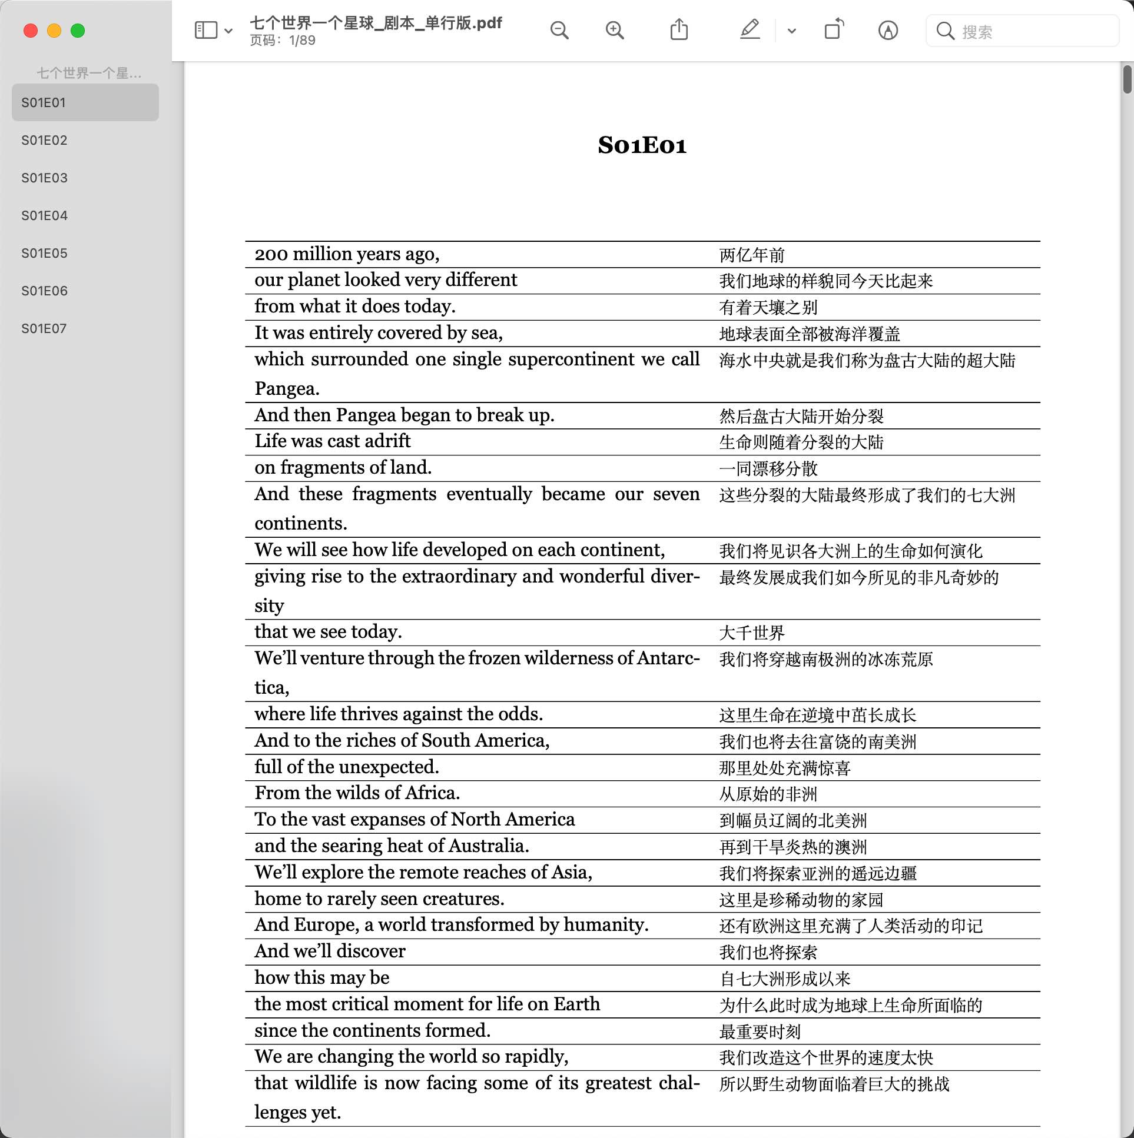Image resolution: width=1134 pixels, height=1138 pixels.
Task: Click the text highlight tool icon
Action: point(750,31)
